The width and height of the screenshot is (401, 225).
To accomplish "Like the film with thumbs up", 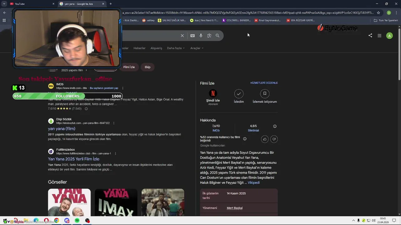I will point(265,139).
